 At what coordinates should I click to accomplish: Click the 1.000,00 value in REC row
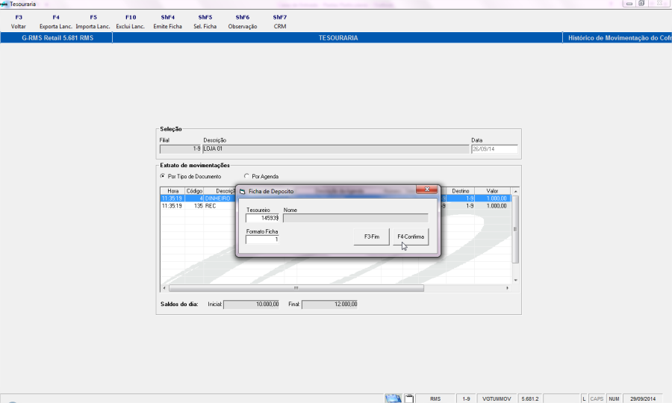497,206
